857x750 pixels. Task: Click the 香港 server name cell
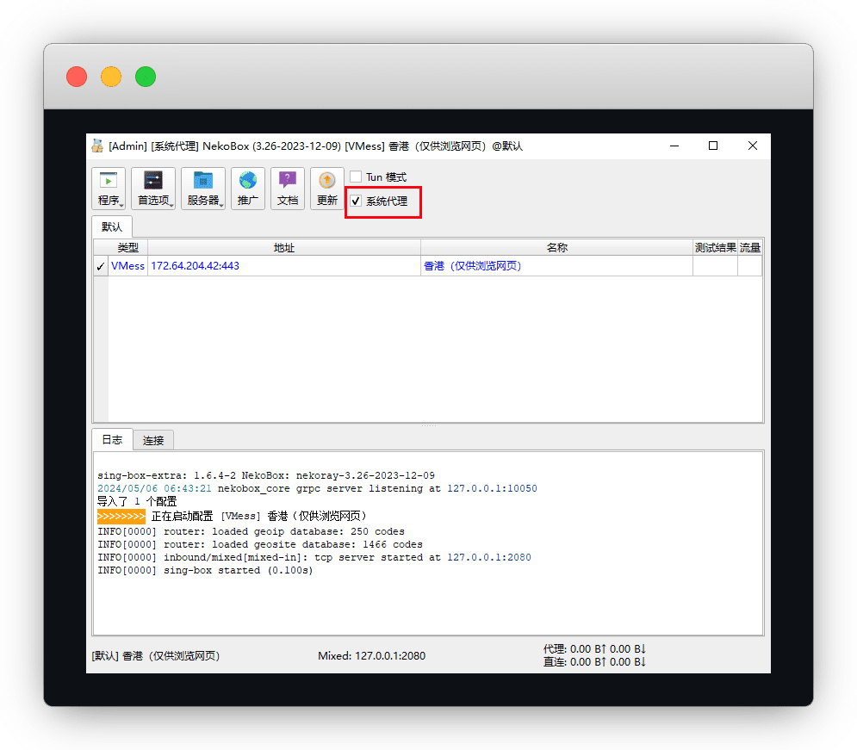tap(472, 266)
